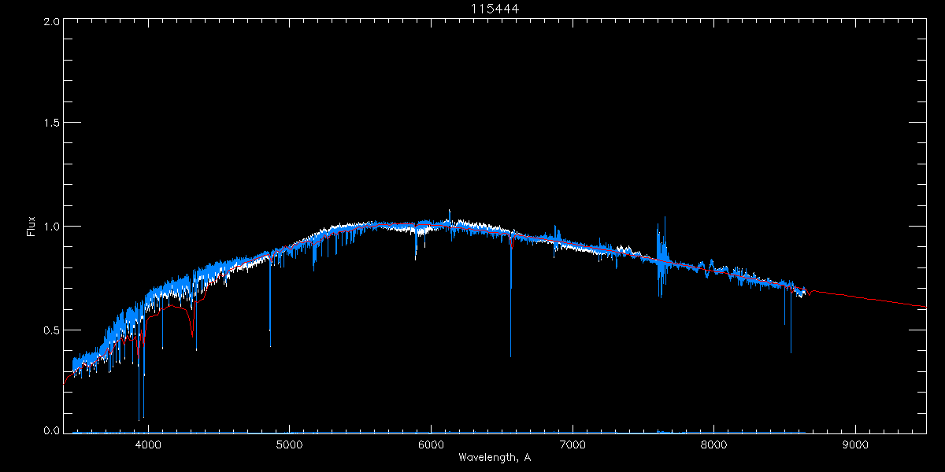Click the red model line beyond 9000 Å

[x=890, y=301]
